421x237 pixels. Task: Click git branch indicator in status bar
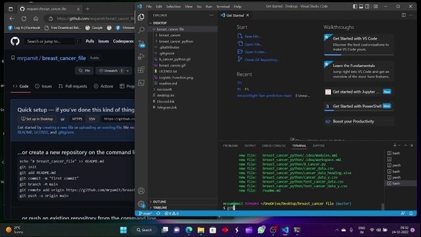tap(145, 213)
